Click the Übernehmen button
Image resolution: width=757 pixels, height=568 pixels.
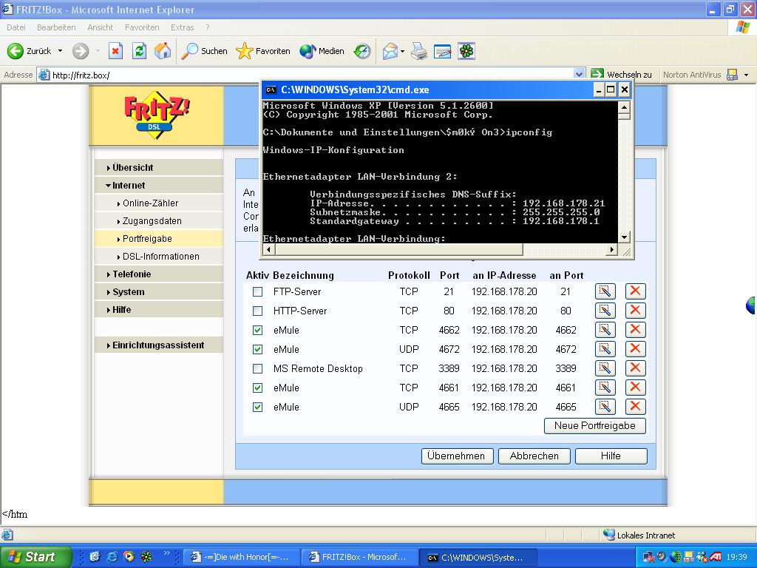click(456, 456)
